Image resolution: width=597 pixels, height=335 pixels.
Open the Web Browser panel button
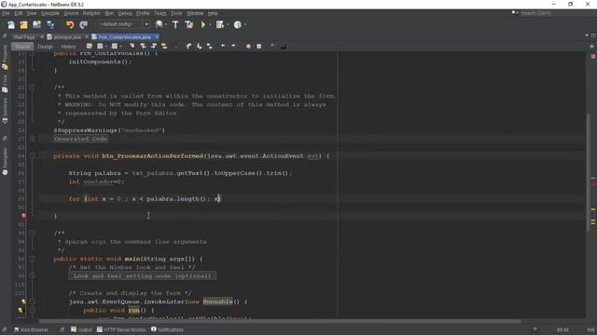click(x=31, y=329)
